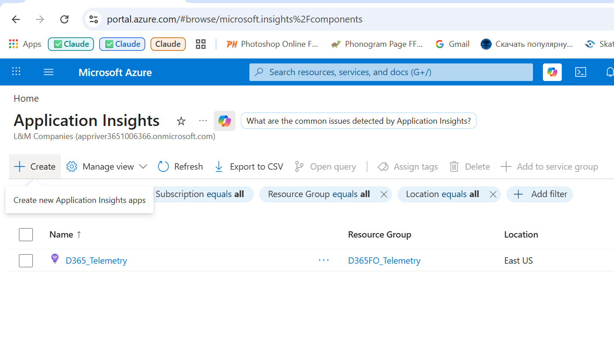Screen dimensions: 614x364
Task: Click the browser address bar URL
Action: [x=235, y=19]
